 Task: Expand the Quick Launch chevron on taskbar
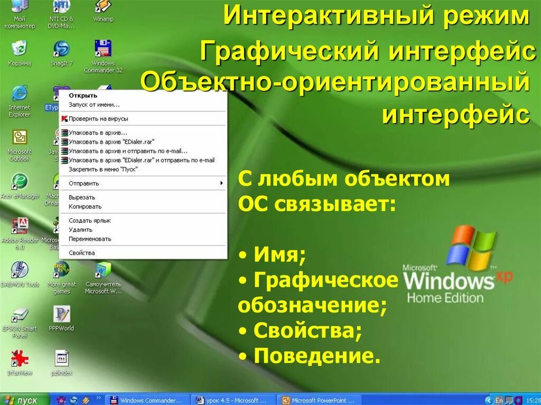98,398
